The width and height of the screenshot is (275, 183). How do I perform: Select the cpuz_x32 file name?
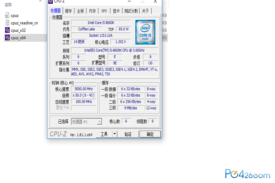point(18,30)
